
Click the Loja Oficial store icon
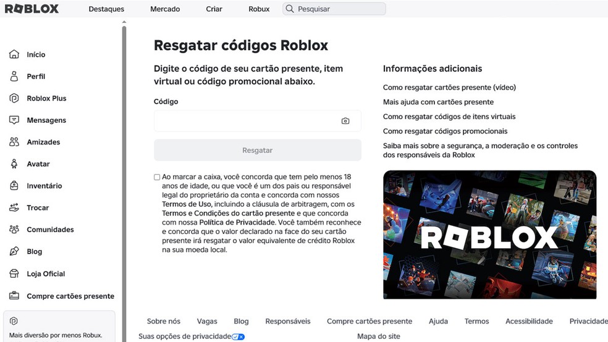click(x=14, y=274)
